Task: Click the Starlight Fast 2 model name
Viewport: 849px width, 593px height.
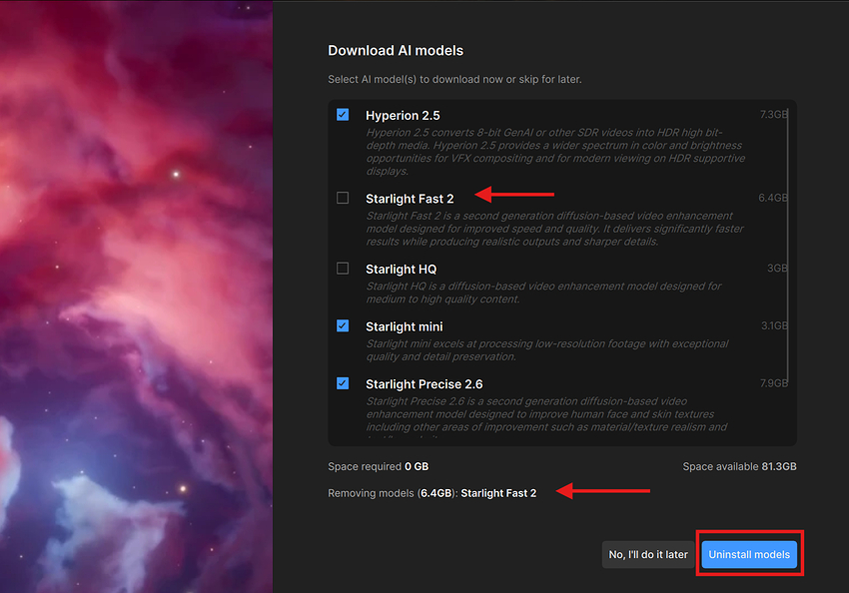Action: pyautogui.click(x=410, y=199)
